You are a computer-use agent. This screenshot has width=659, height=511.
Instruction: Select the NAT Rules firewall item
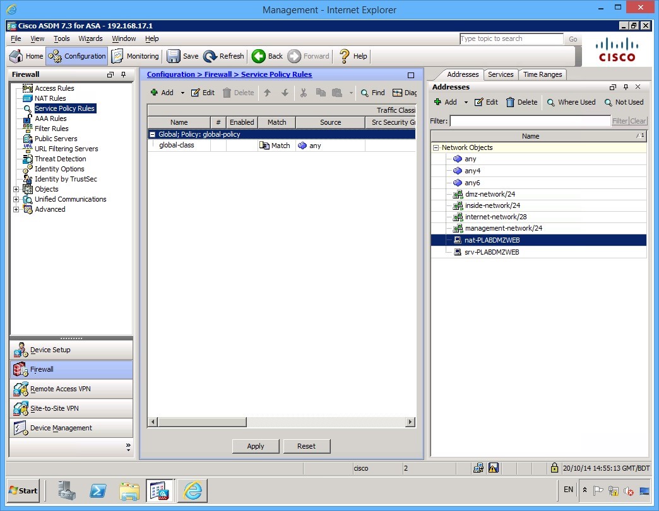pos(50,98)
